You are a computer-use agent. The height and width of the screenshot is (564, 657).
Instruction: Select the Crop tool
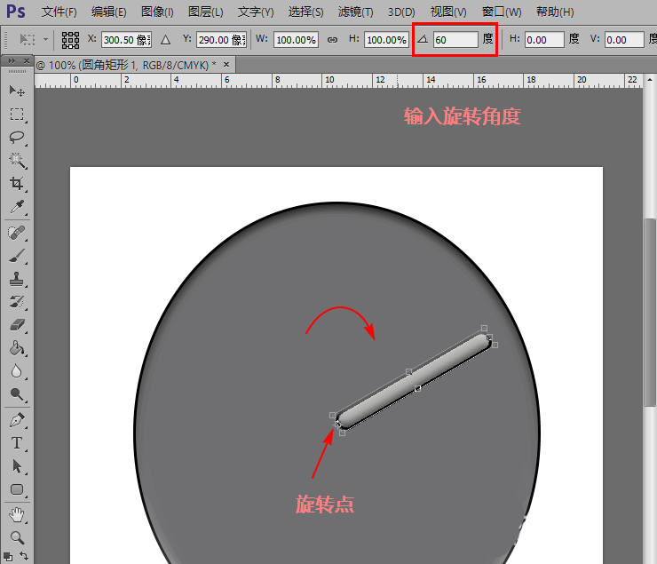[x=17, y=184]
